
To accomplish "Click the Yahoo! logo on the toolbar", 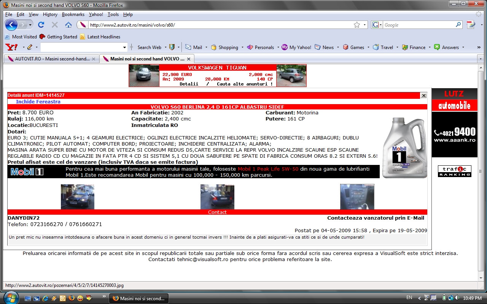I will click(11, 47).
